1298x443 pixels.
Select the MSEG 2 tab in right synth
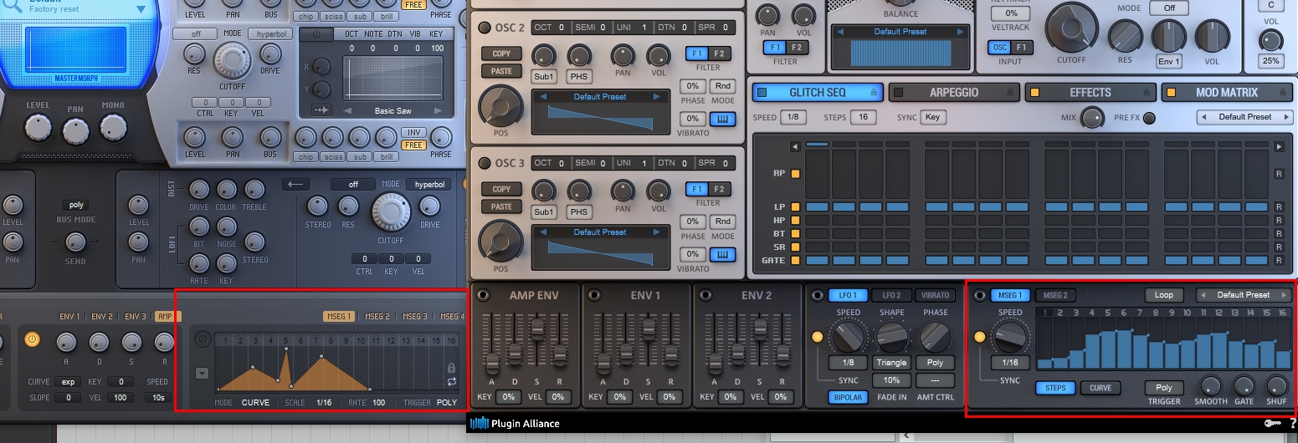click(1054, 295)
